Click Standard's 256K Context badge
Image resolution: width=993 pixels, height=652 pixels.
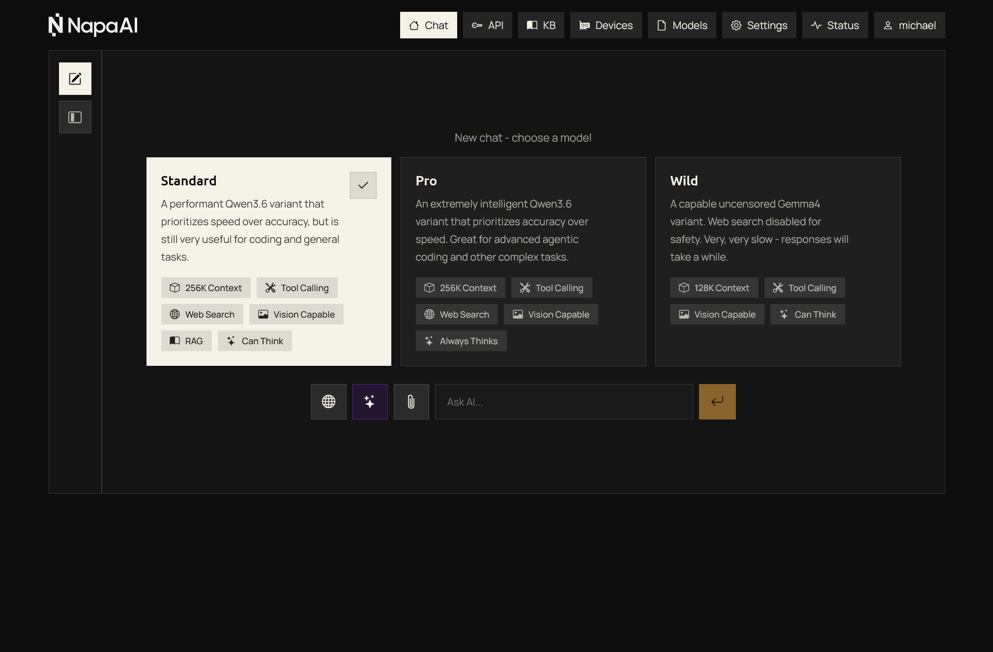206,288
